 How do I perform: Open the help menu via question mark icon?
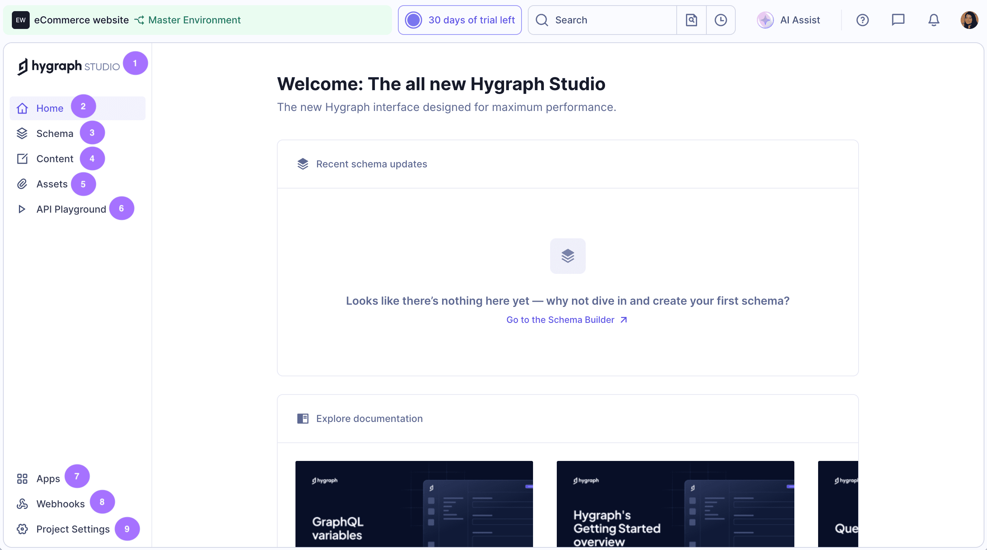coord(862,20)
